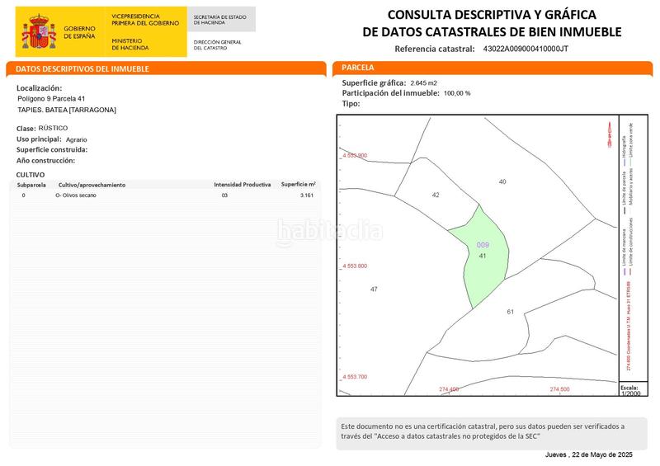This screenshot has width=660, height=466.
Task: Click the subparcela value '0'
Action: [x=24, y=195]
